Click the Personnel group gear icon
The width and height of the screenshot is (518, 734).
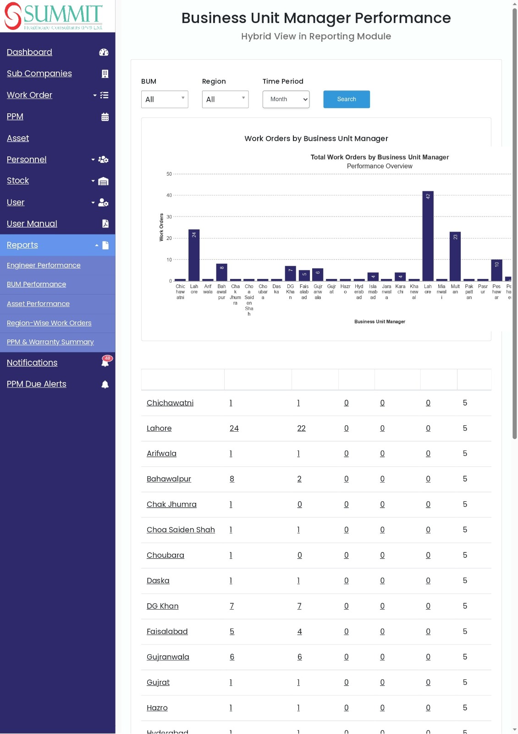click(x=104, y=160)
